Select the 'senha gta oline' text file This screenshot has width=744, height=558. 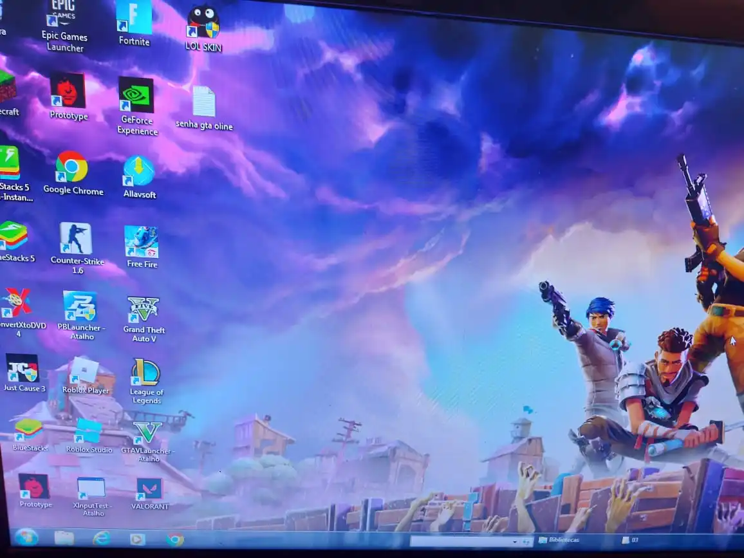coord(204,108)
